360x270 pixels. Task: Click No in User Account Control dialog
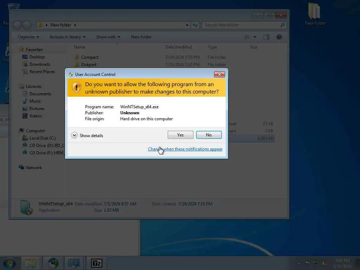[209, 135]
